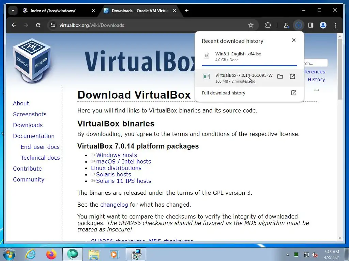Click the muted volume tray icon

315,255
